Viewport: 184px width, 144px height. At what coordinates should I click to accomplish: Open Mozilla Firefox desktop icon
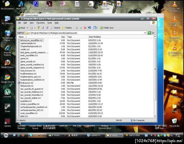[7, 64]
